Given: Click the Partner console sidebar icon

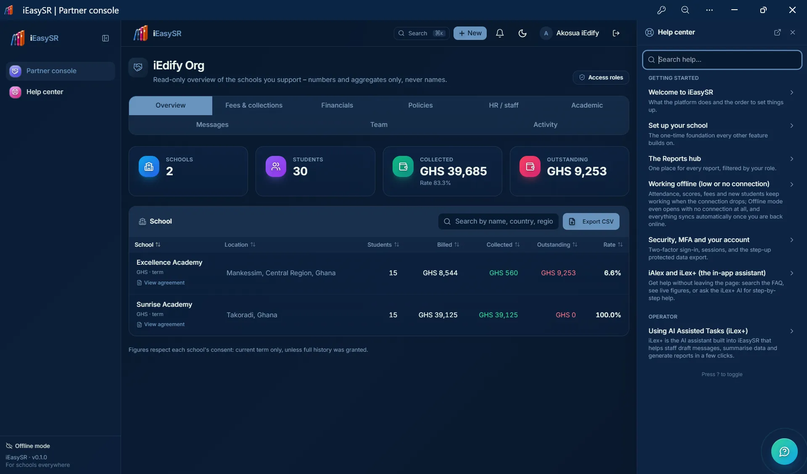Looking at the screenshot, I should (16, 71).
